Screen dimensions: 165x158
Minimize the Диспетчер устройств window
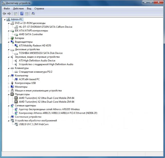pos(145,2)
